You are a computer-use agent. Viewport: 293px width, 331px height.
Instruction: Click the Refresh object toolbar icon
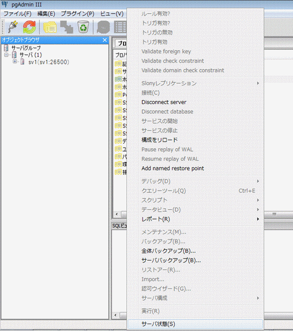(x=29, y=27)
